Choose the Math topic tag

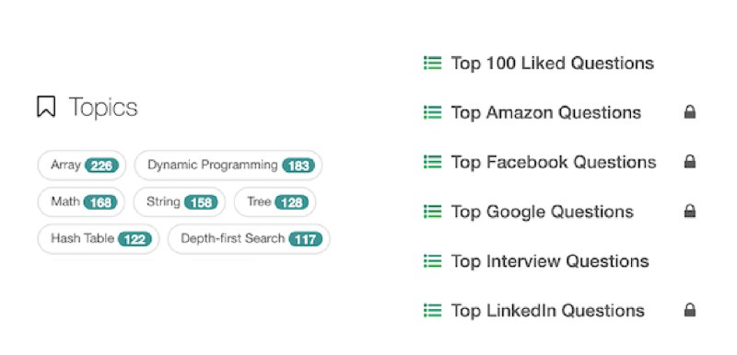(x=81, y=202)
